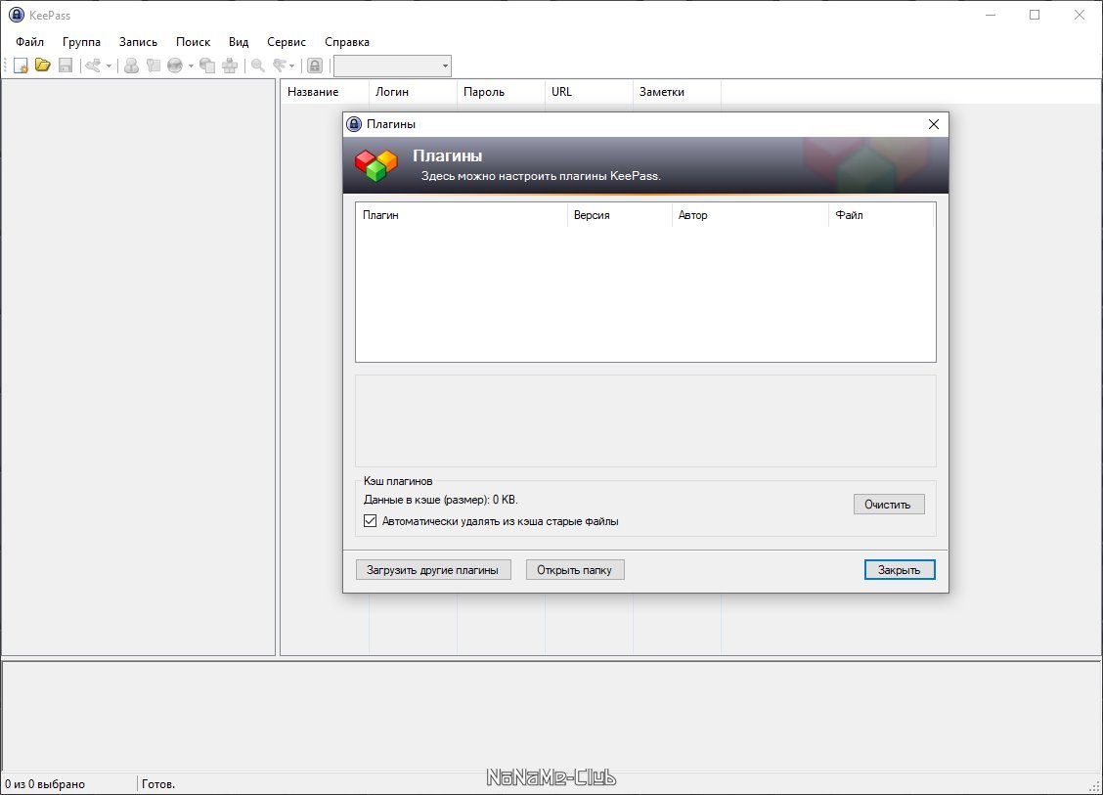Click the Find magnifier toolbar icon
This screenshot has height=795, width=1103.
pos(258,66)
